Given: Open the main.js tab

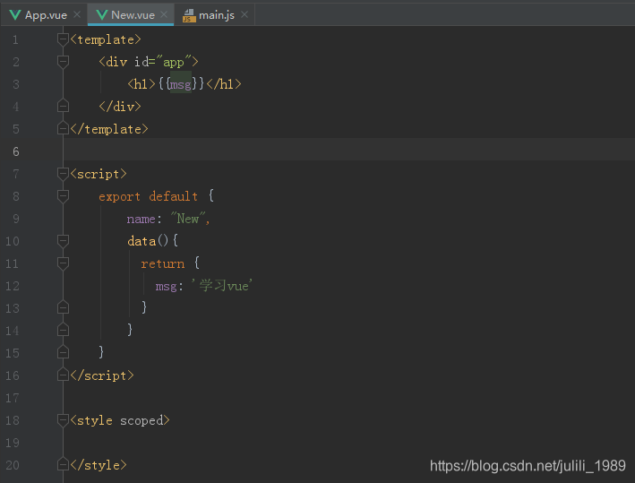Looking at the screenshot, I should click(x=215, y=15).
